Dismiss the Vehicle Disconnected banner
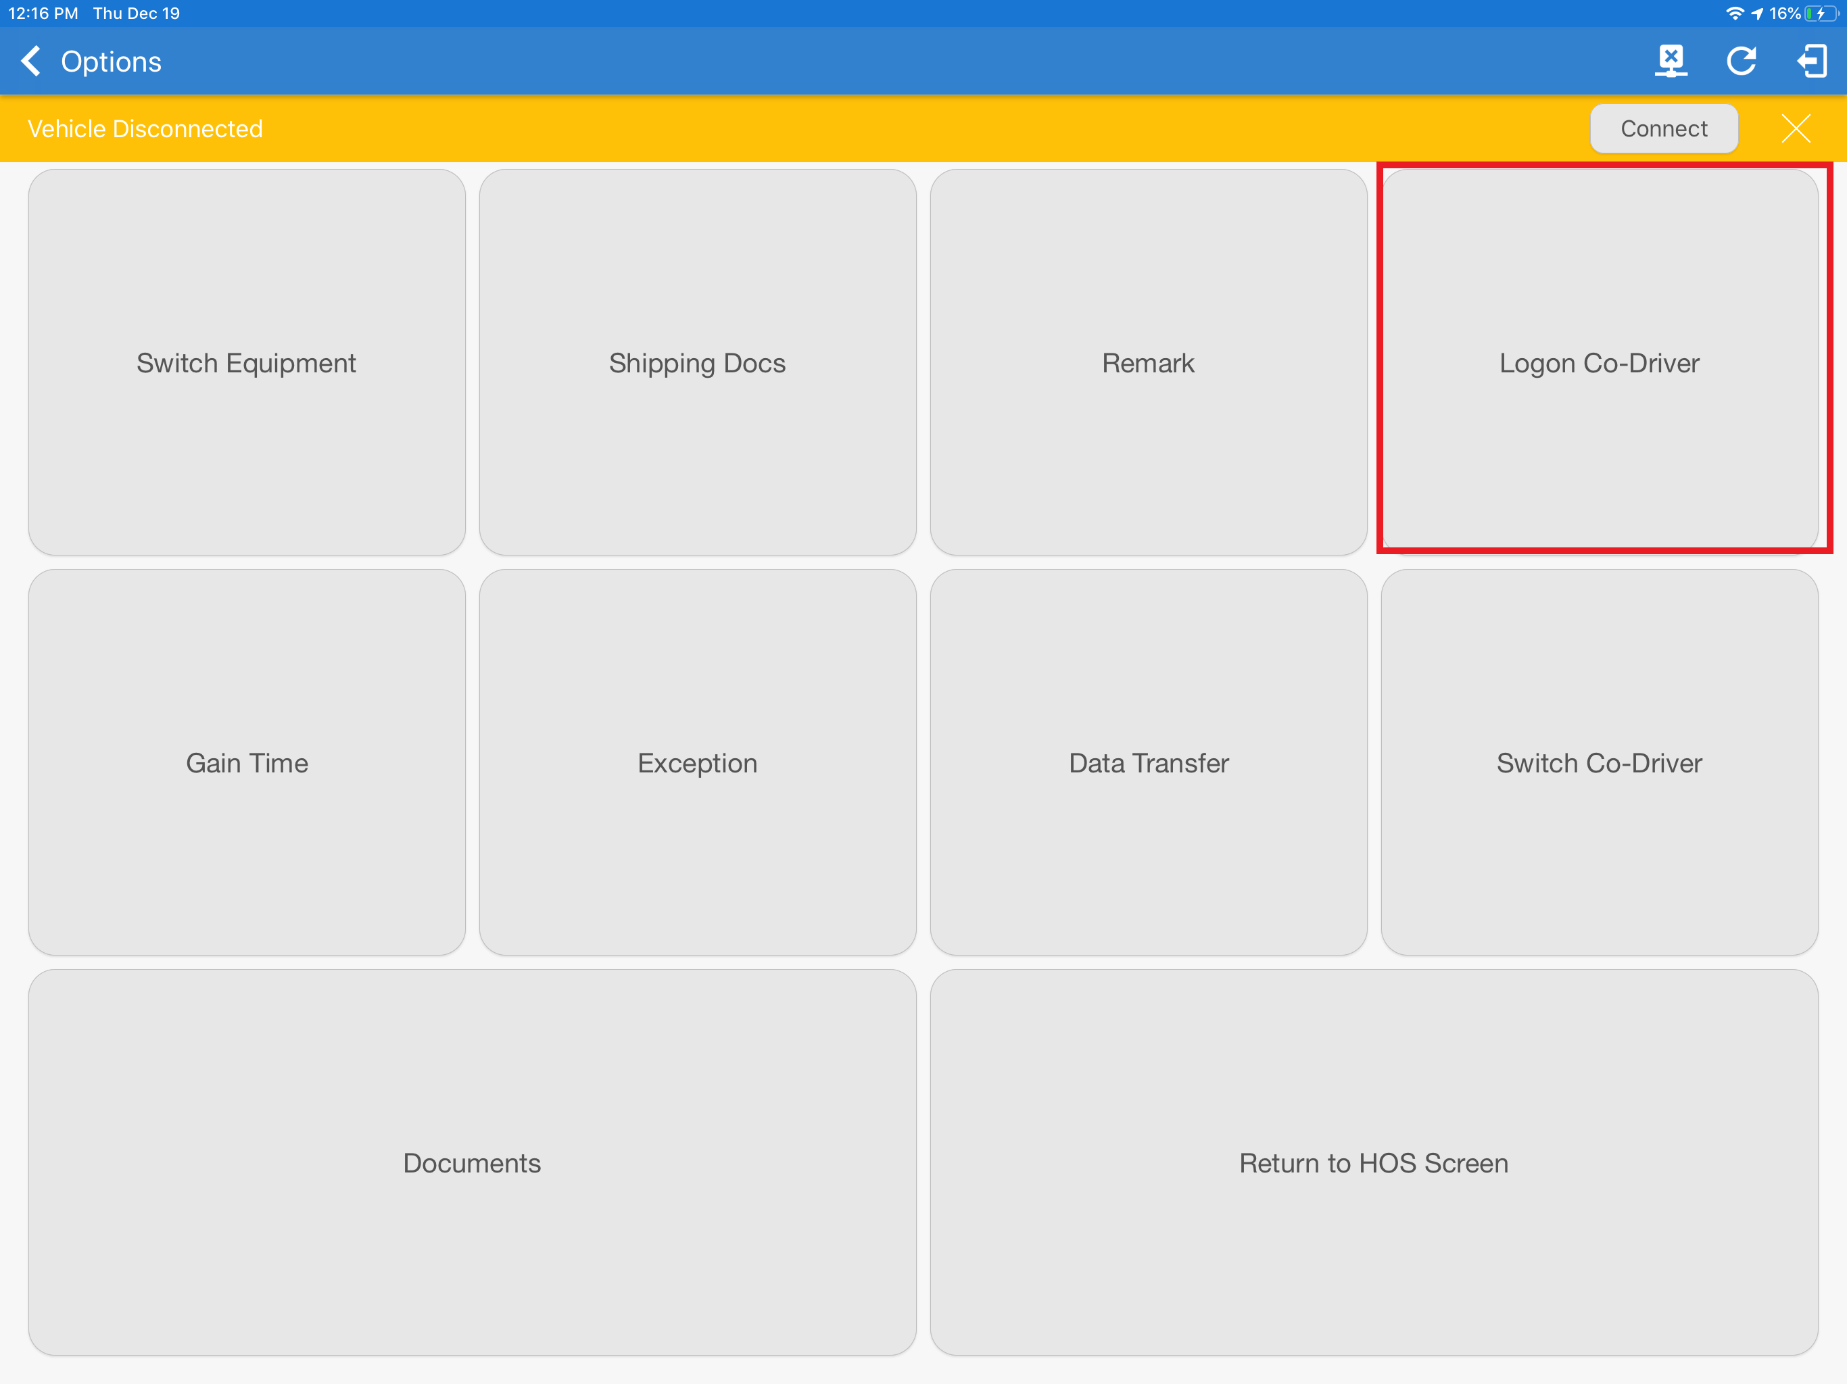 1795,128
